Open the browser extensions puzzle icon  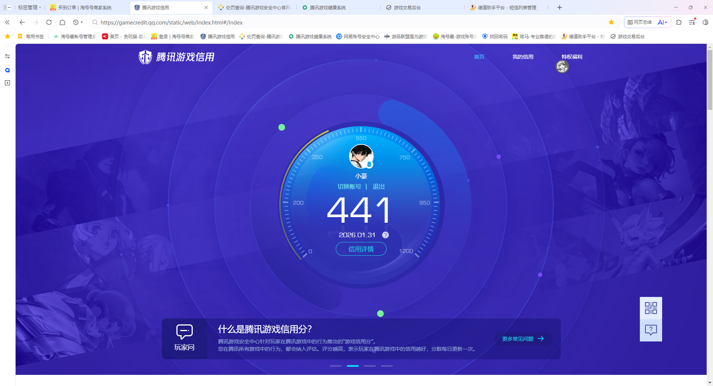pos(679,22)
